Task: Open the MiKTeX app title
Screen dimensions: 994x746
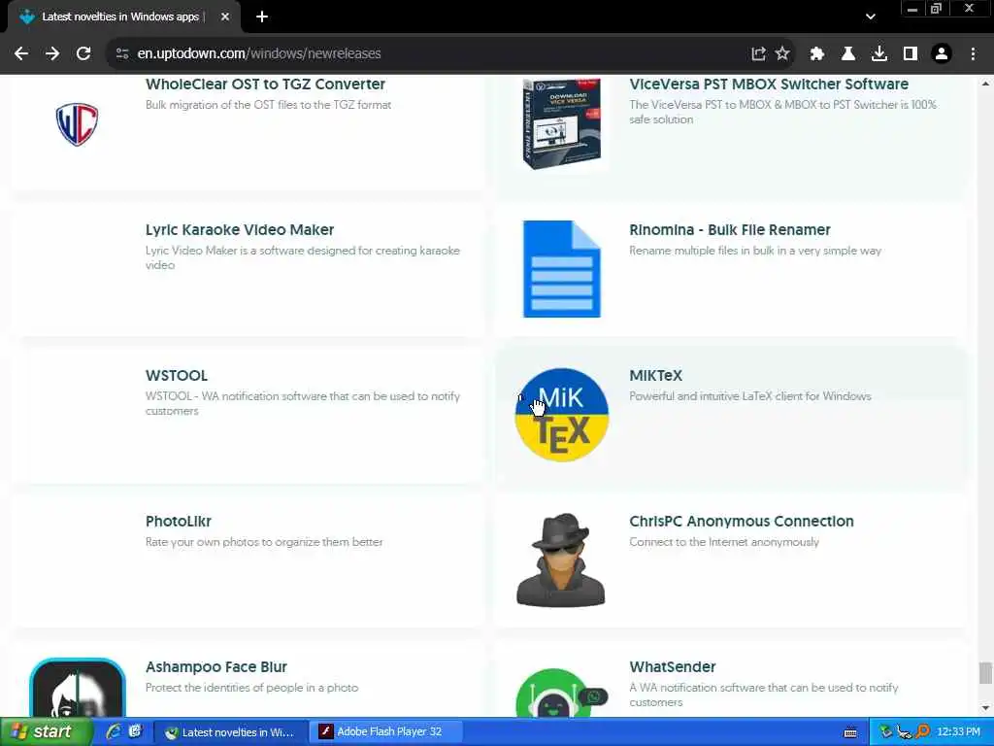Action: coord(655,376)
